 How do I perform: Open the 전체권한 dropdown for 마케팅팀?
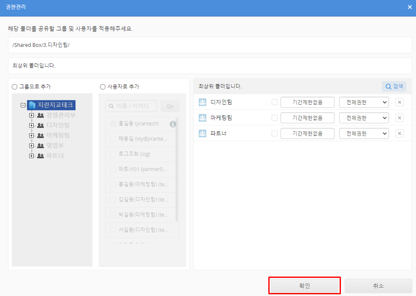point(364,118)
